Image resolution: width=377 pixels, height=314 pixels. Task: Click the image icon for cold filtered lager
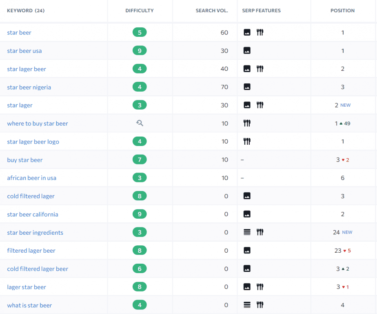click(247, 196)
